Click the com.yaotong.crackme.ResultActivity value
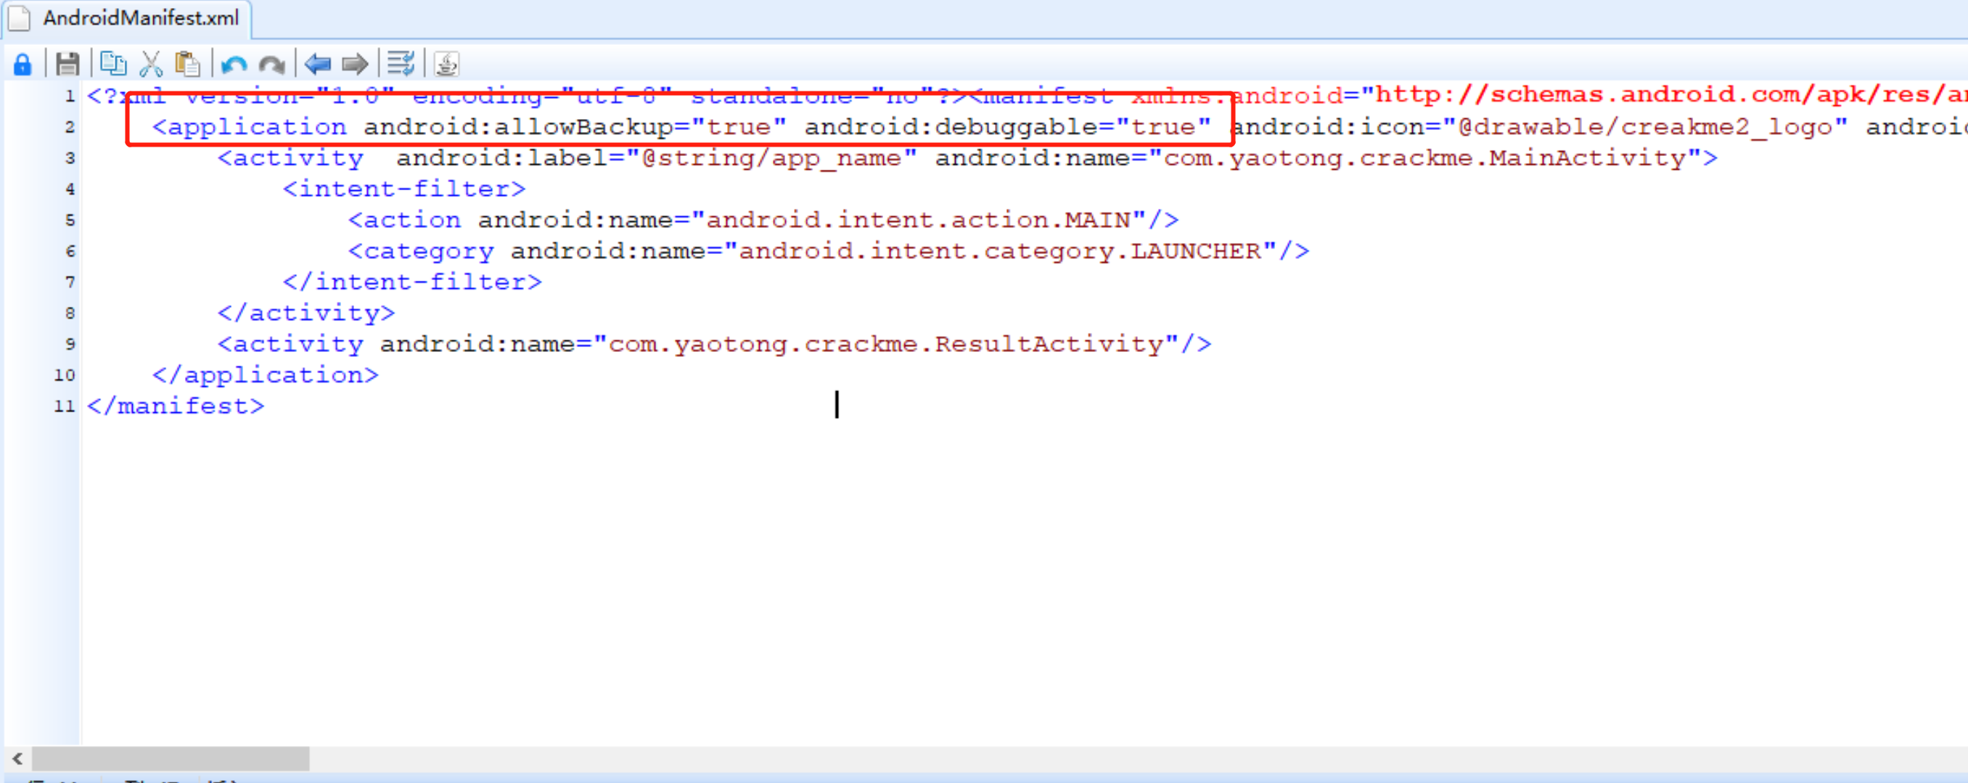This screenshot has width=1968, height=783. coord(886,345)
